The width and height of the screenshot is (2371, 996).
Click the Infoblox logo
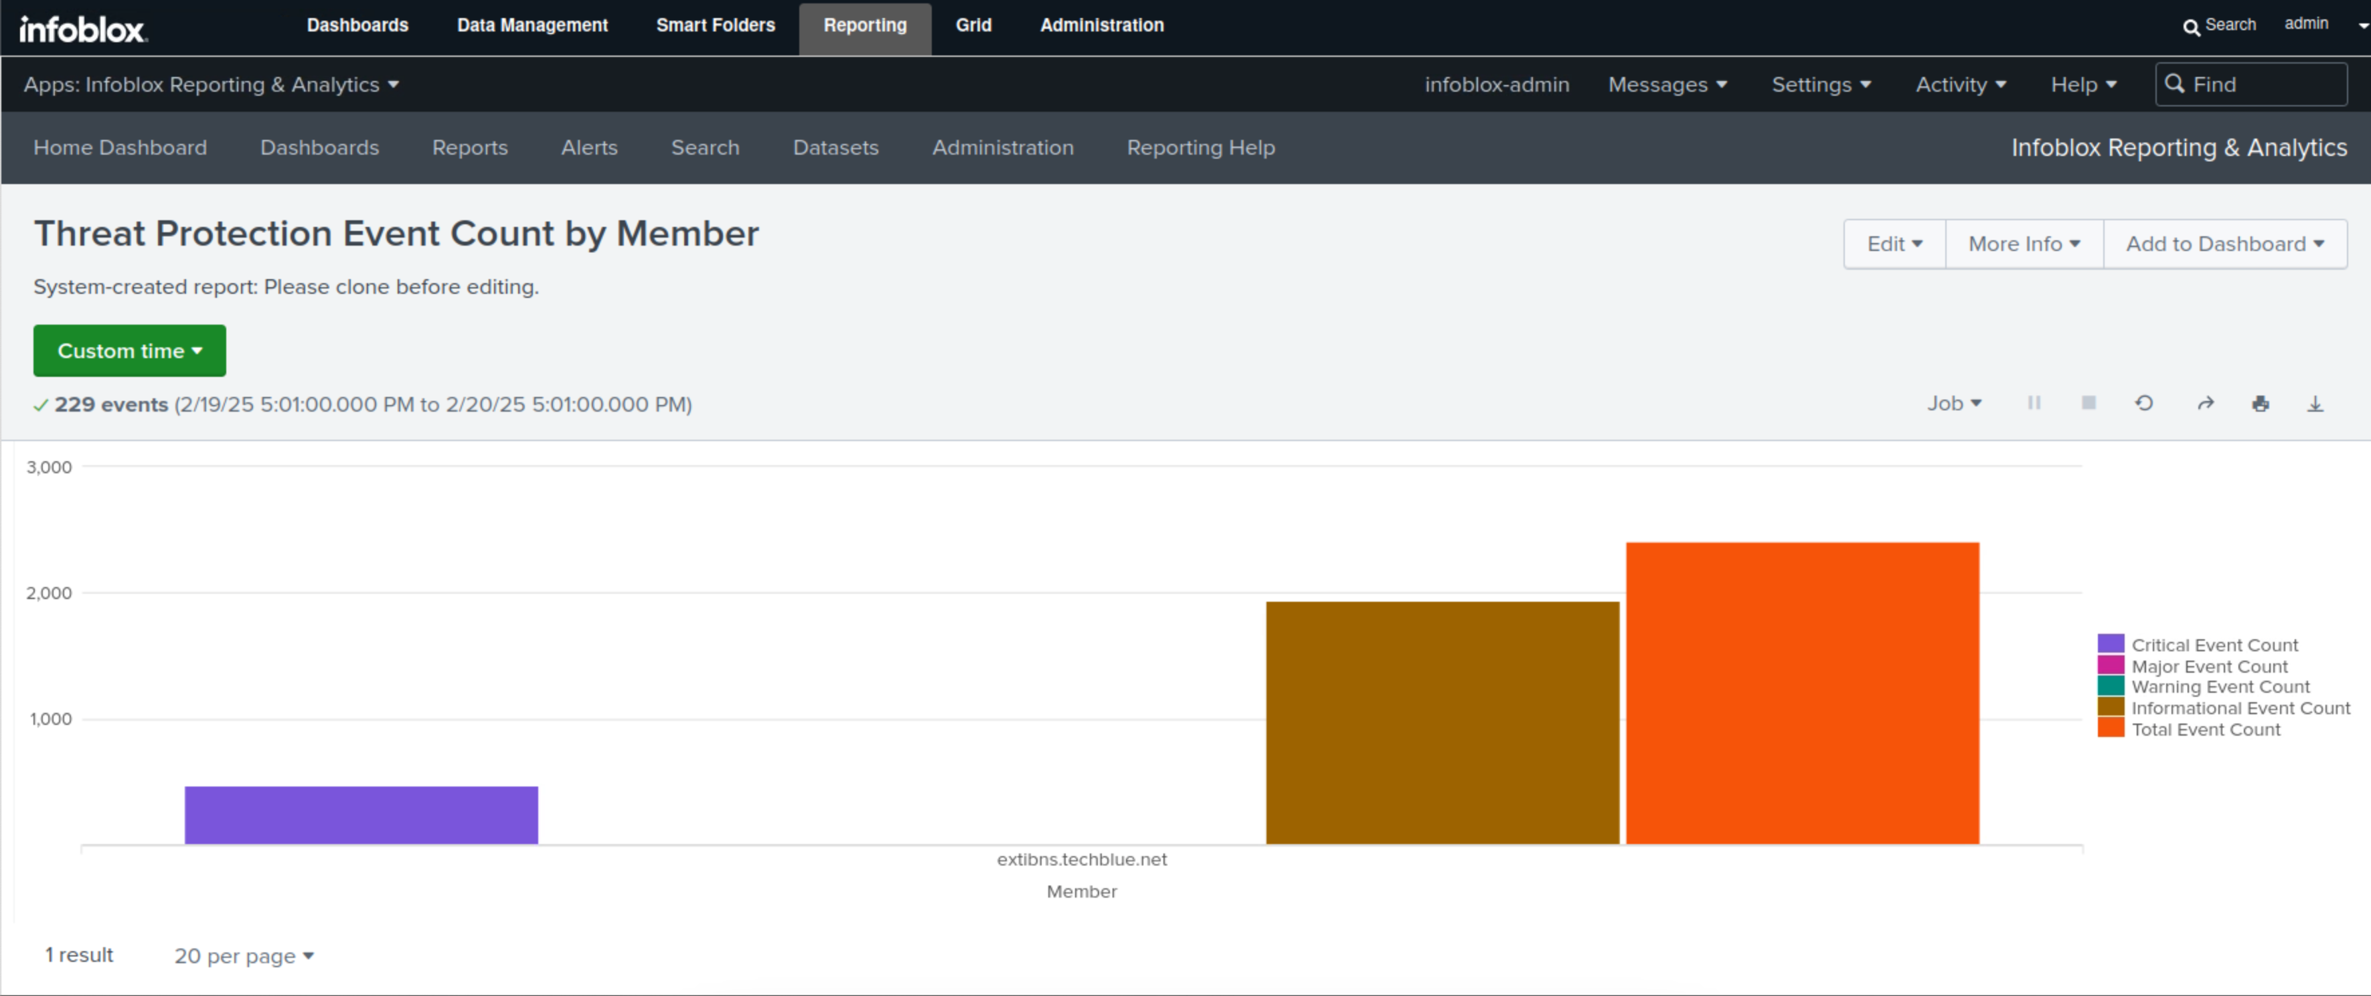pyautogui.click(x=83, y=29)
